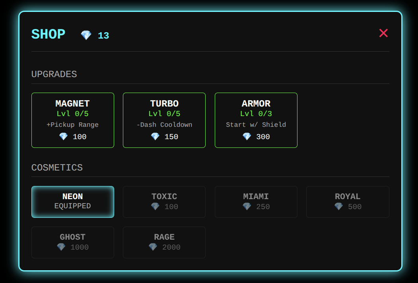Click the gem currency icon in header
Viewport: 418px width, 283px height.
86,35
